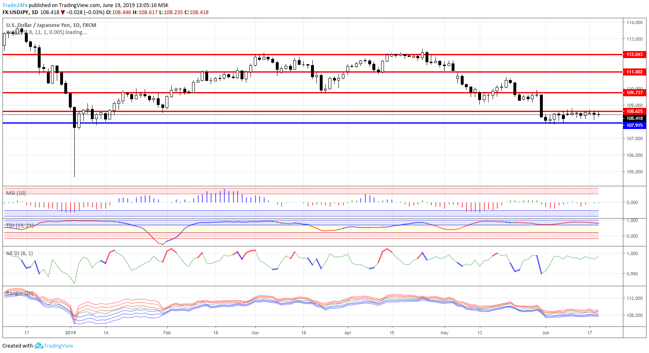
Task: Select the Ranger (20) indicator label
Action: [x=20, y=293]
